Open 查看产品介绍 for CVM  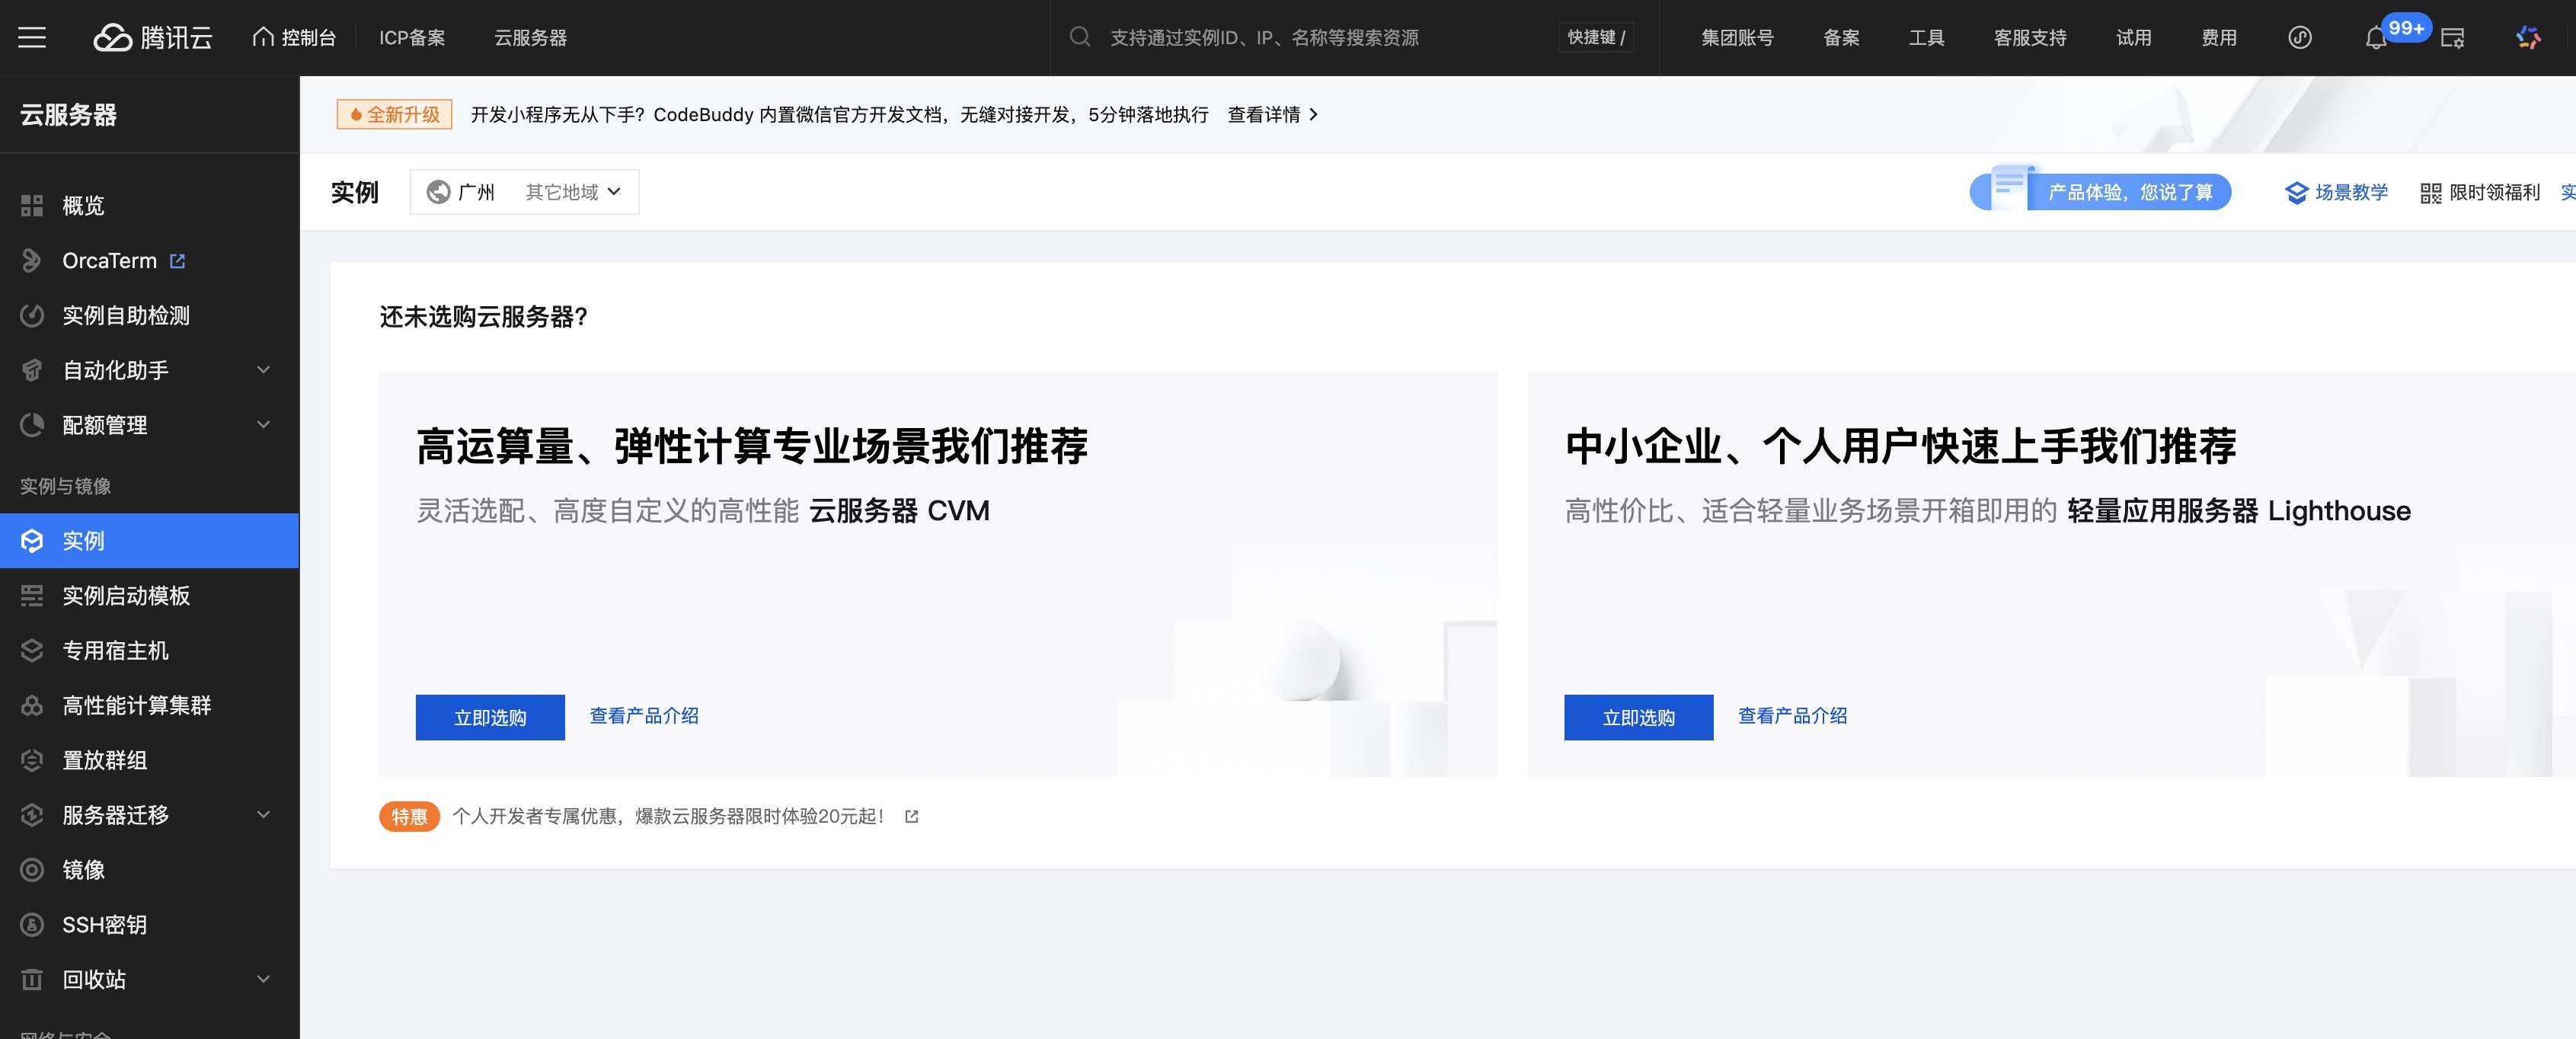(x=644, y=716)
